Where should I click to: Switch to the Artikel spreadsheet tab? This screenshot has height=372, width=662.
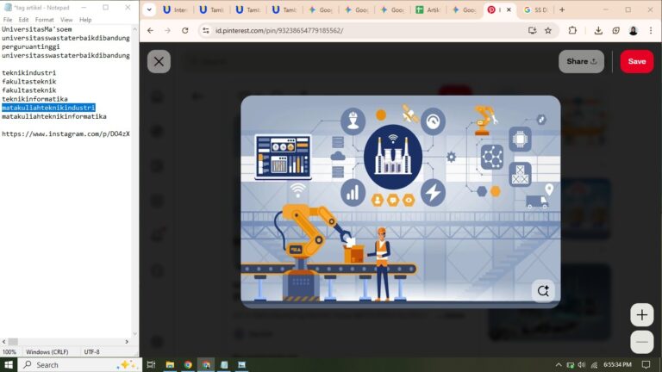point(430,9)
